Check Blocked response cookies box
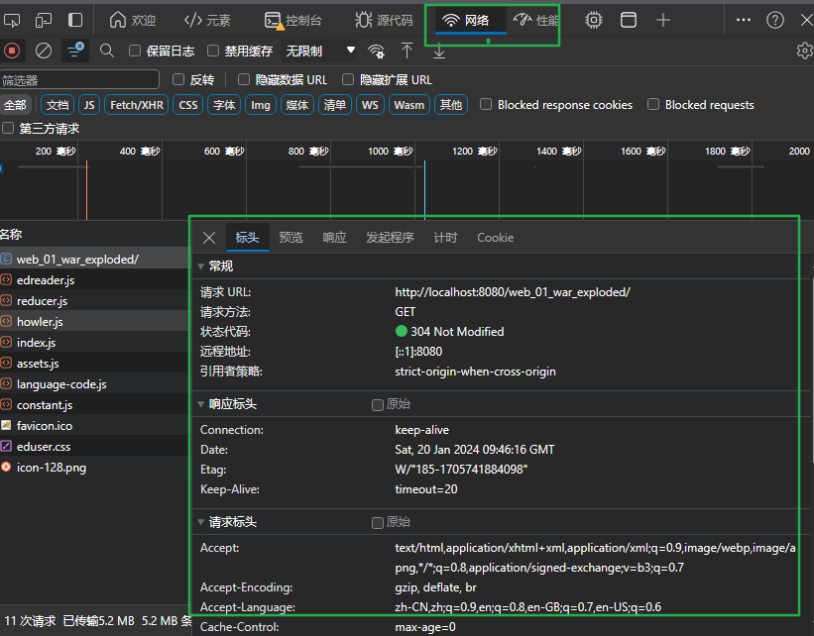Viewport: 814px width, 636px height. point(486,104)
